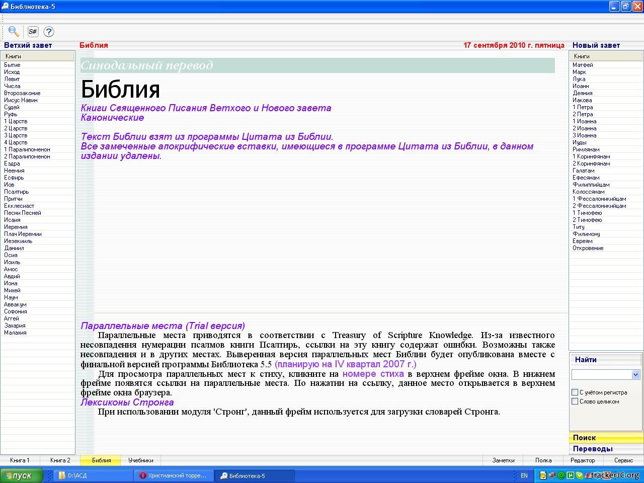Viewport: 644px width, 483px height.
Task: Switch to the Учебники tab
Action: click(141, 460)
